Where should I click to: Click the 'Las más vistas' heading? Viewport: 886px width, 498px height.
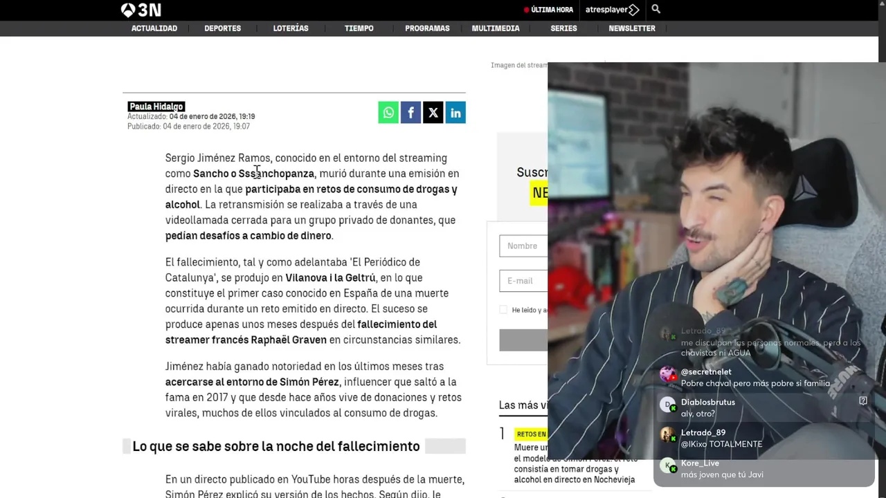(523, 405)
